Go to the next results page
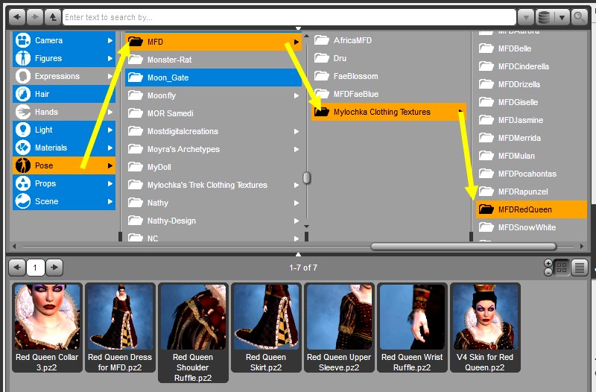Image resolution: width=596 pixels, height=392 pixels. click(54, 268)
